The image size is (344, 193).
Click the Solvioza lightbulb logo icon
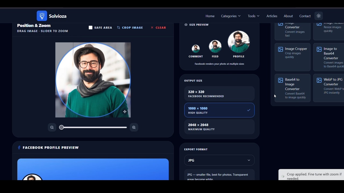tap(42, 16)
